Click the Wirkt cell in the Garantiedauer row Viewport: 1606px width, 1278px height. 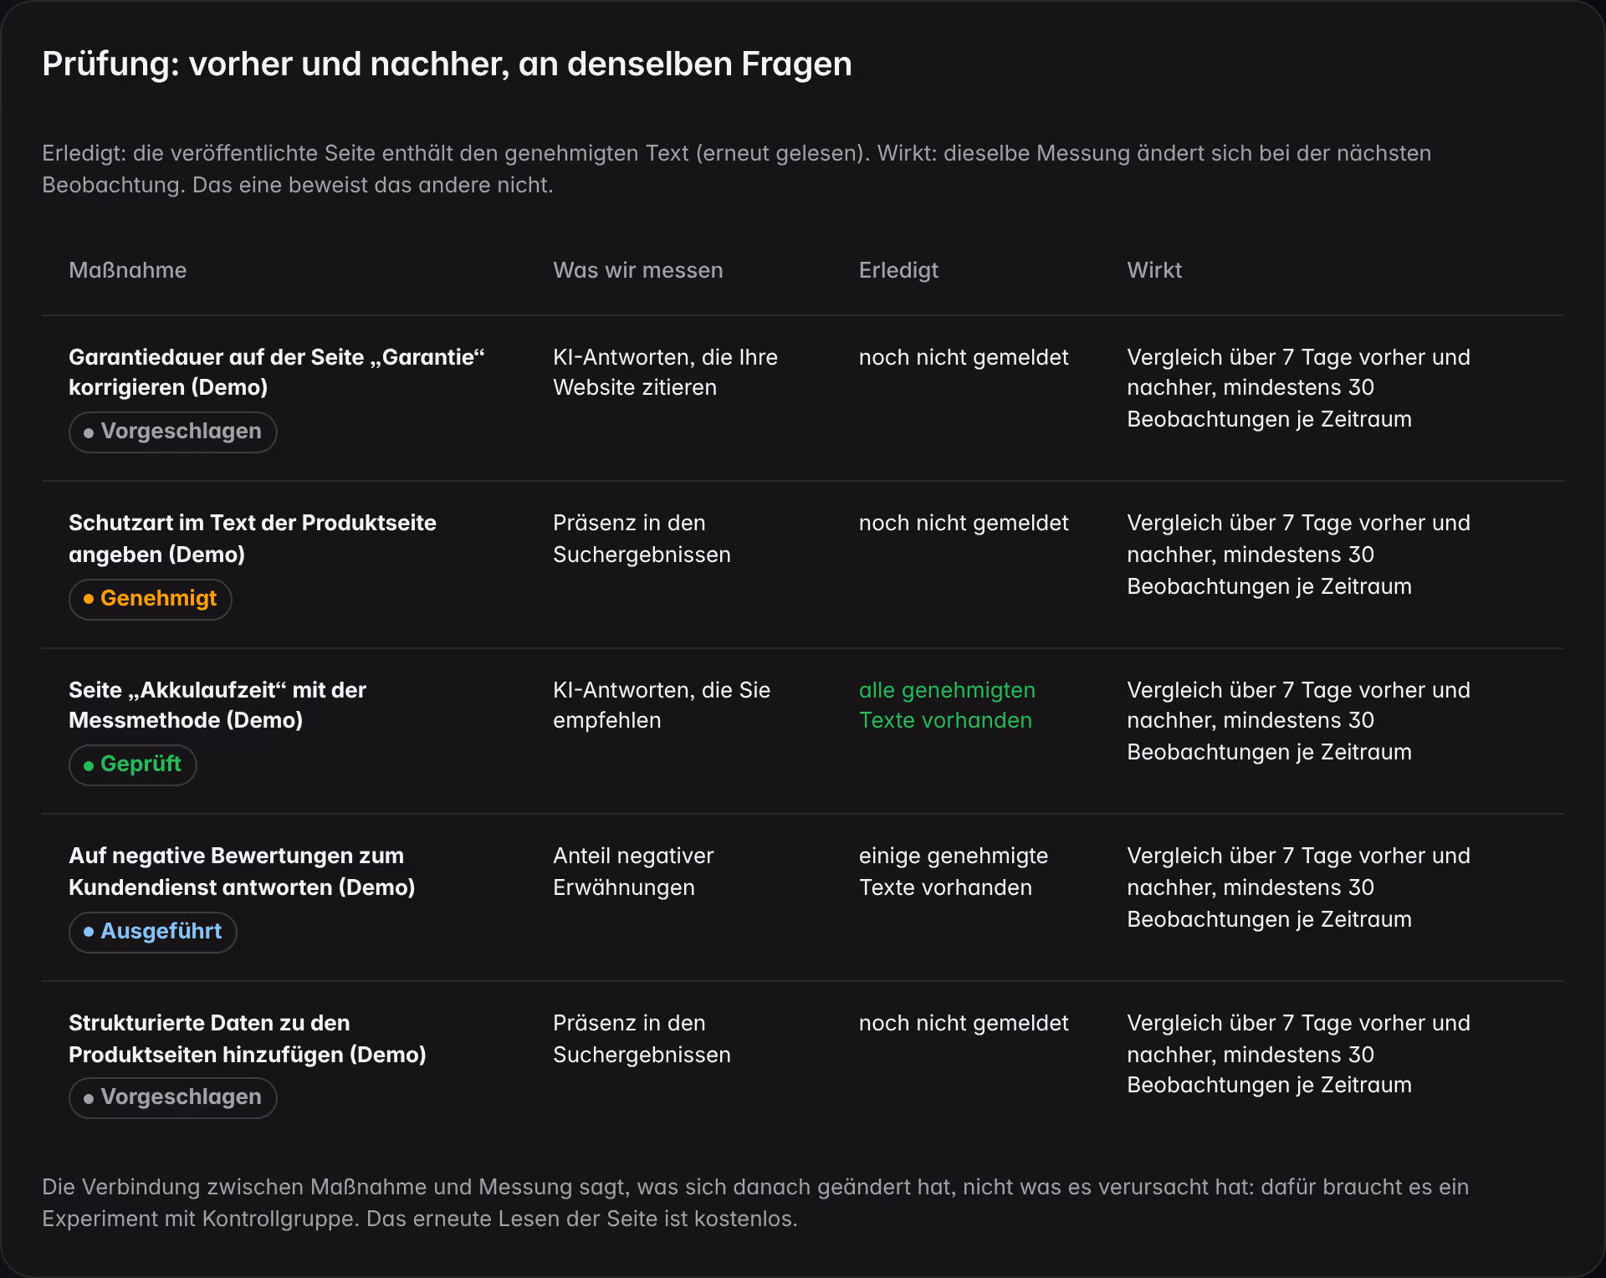pos(1298,388)
